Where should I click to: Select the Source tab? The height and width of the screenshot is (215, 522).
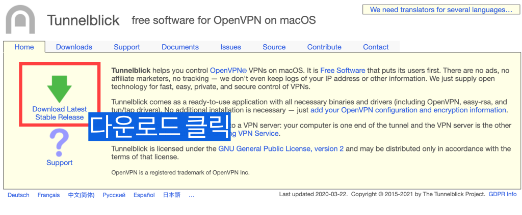274,47
